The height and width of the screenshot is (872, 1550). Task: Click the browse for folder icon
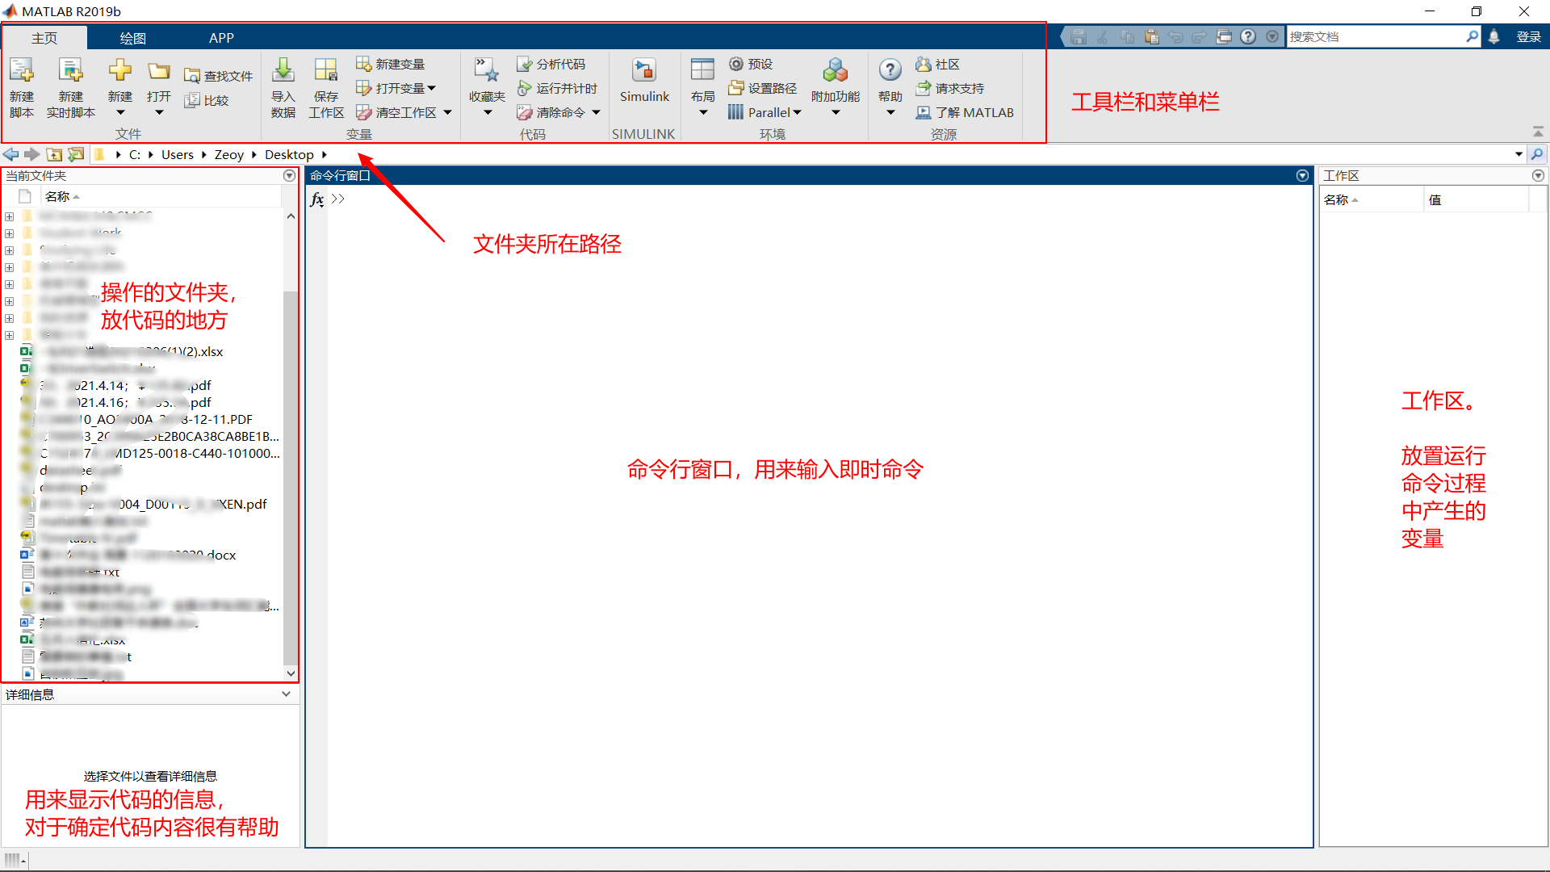tap(76, 154)
